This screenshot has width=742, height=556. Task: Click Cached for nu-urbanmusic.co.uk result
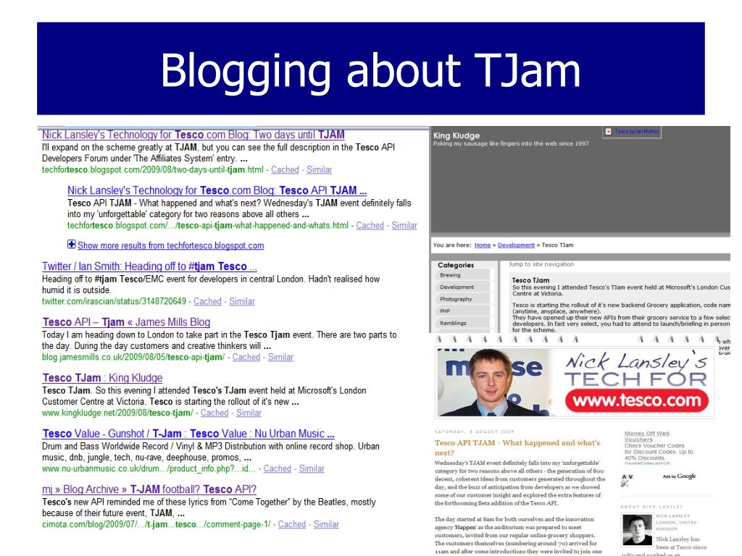coord(278,468)
